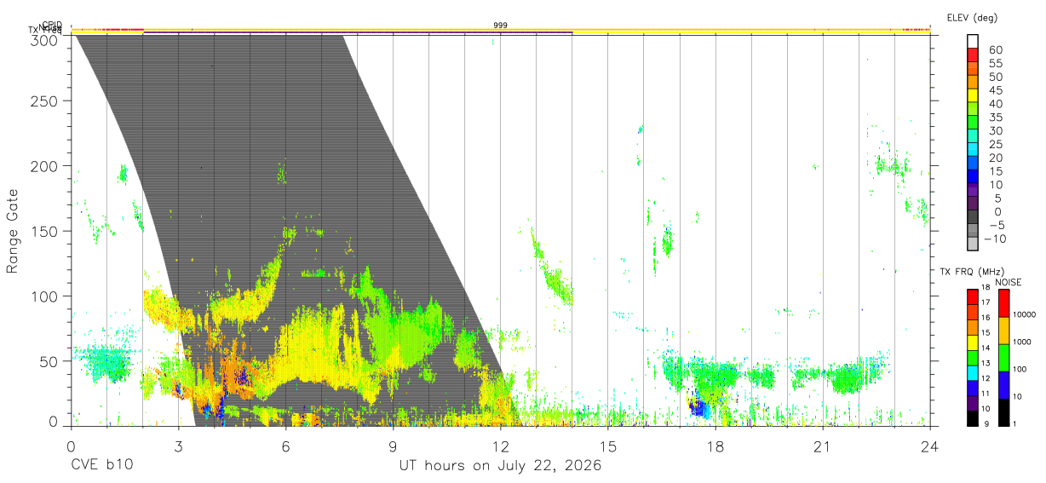This screenshot has height=483, width=1046.
Task: Click the y-axis tick label '100'
Action: click(45, 296)
